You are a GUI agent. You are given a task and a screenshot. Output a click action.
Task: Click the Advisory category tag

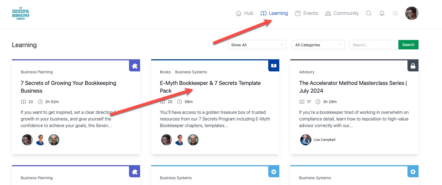coord(307,72)
